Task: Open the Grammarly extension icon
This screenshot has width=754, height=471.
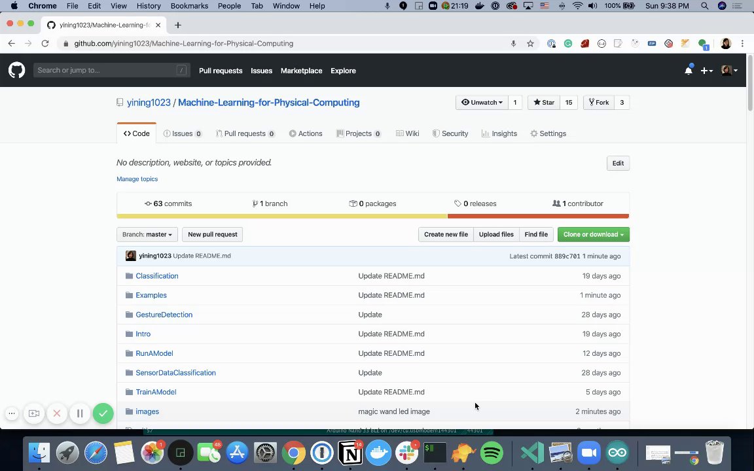Action: tap(568, 43)
